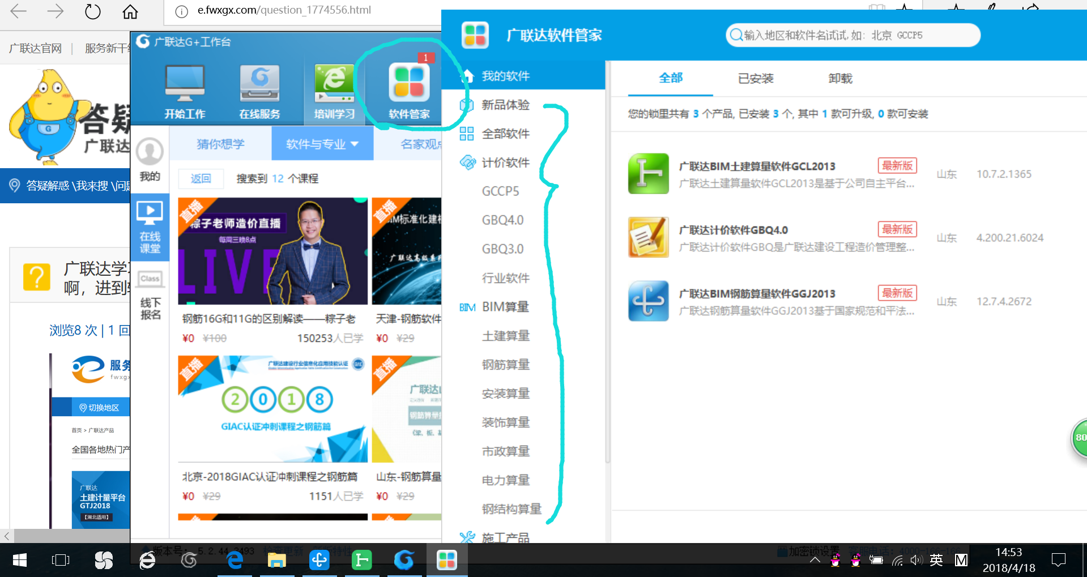
Task: Open File Explorer from taskbar
Action: click(x=276, y=560)
